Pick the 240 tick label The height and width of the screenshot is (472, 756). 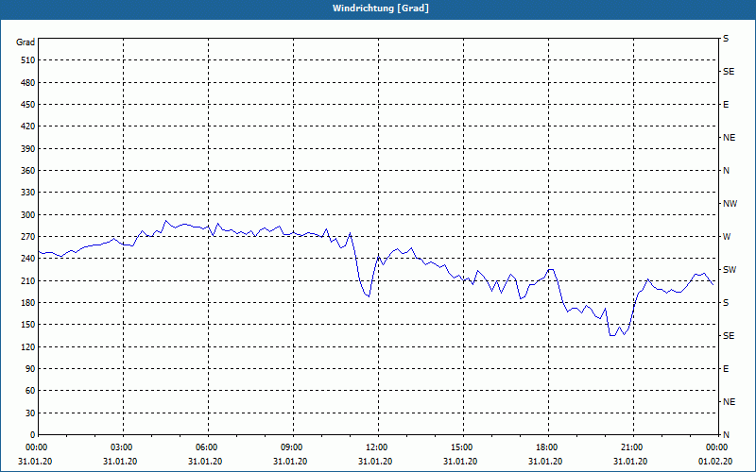coord(28,258)
